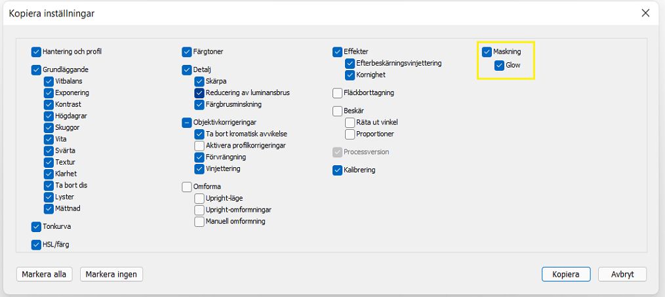The height and width of the screenshot is (297, 665).
Task: Uncheck the Vitbalans checkbox
Action: point(49,81)
